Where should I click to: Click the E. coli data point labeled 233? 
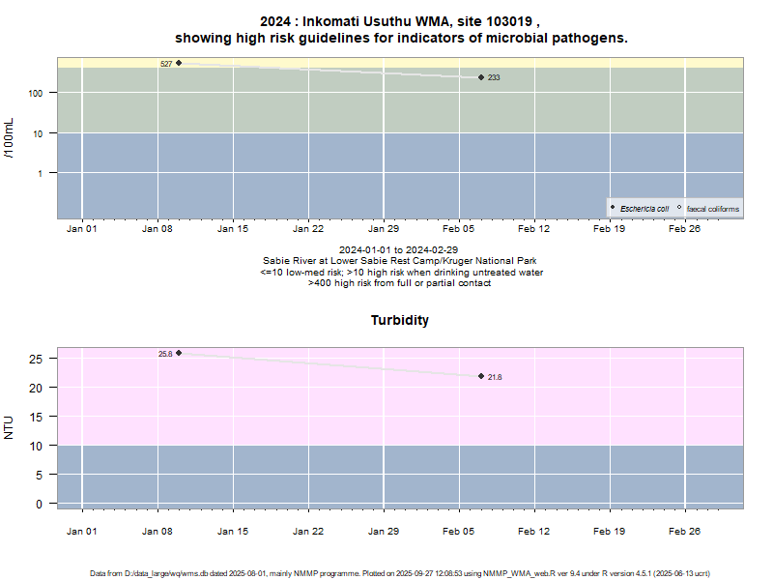(481, 77)
